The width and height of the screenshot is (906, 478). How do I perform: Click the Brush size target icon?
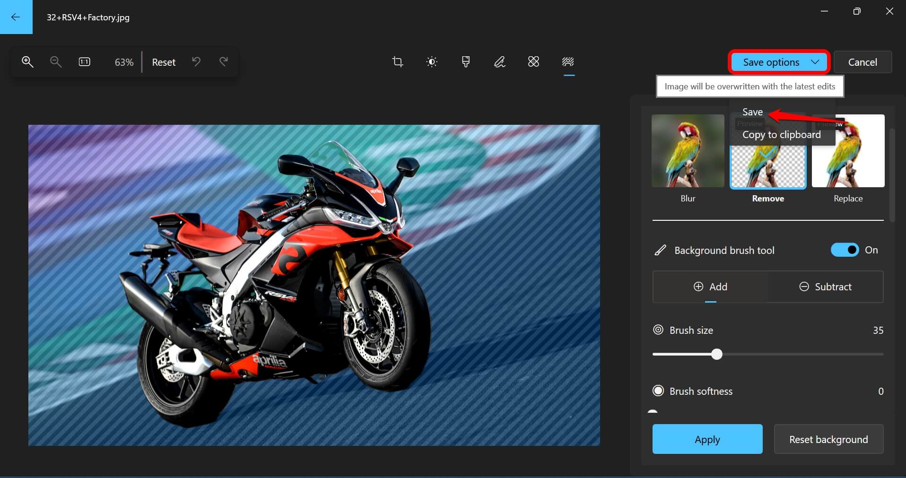658,330
